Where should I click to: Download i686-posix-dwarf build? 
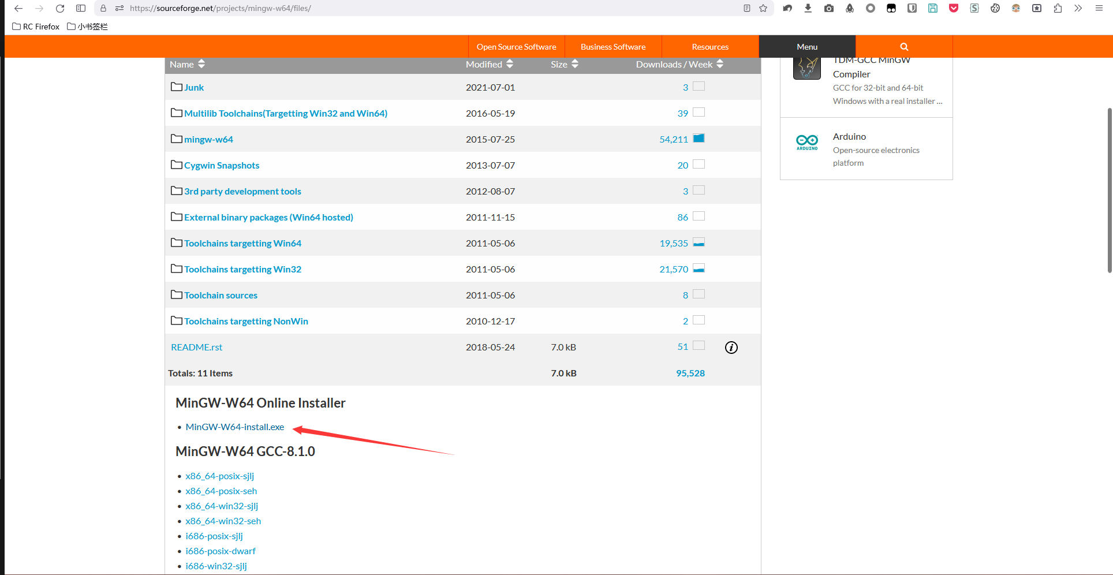(221, 551)
